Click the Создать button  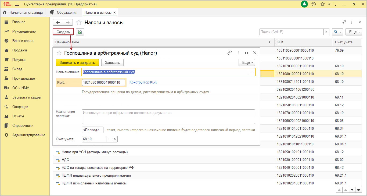coord(63,32)
